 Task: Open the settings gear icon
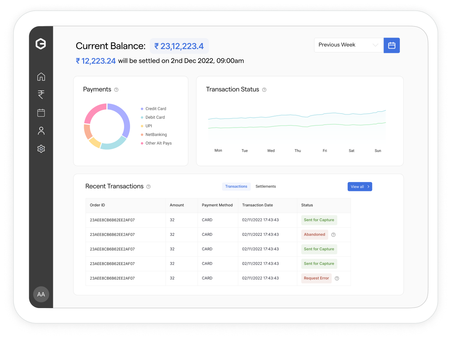41,149
